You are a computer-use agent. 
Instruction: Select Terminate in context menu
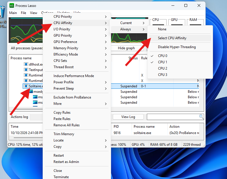coord(77,177)
